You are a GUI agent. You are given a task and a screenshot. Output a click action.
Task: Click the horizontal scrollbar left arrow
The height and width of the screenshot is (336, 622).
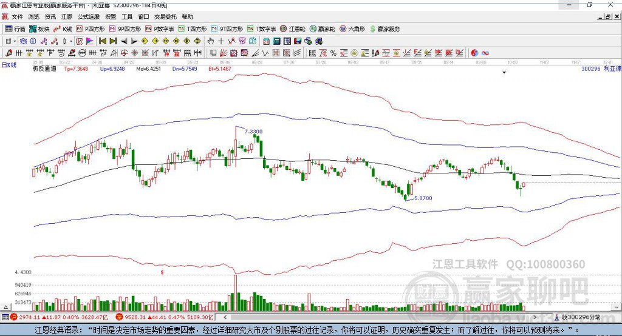click(x=225, y=317)
